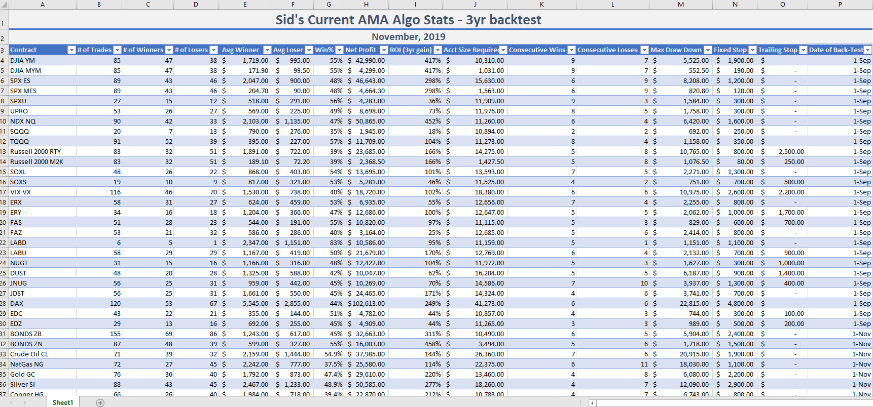The image size is (873, 407).
Task: Switch to the Sheet1 tab
Action: [63, 402]
